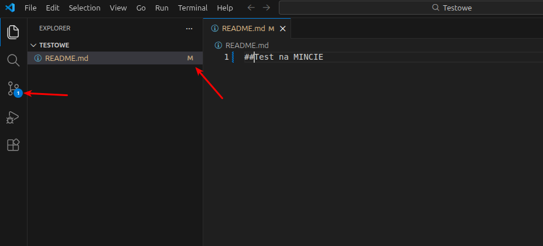Open the Edit menu
Viewport: 543px width, 246px height.
point(53,8)
